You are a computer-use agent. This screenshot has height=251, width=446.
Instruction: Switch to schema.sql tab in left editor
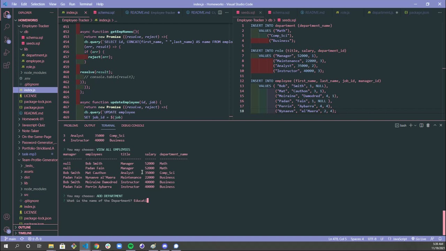pos(106,13)
